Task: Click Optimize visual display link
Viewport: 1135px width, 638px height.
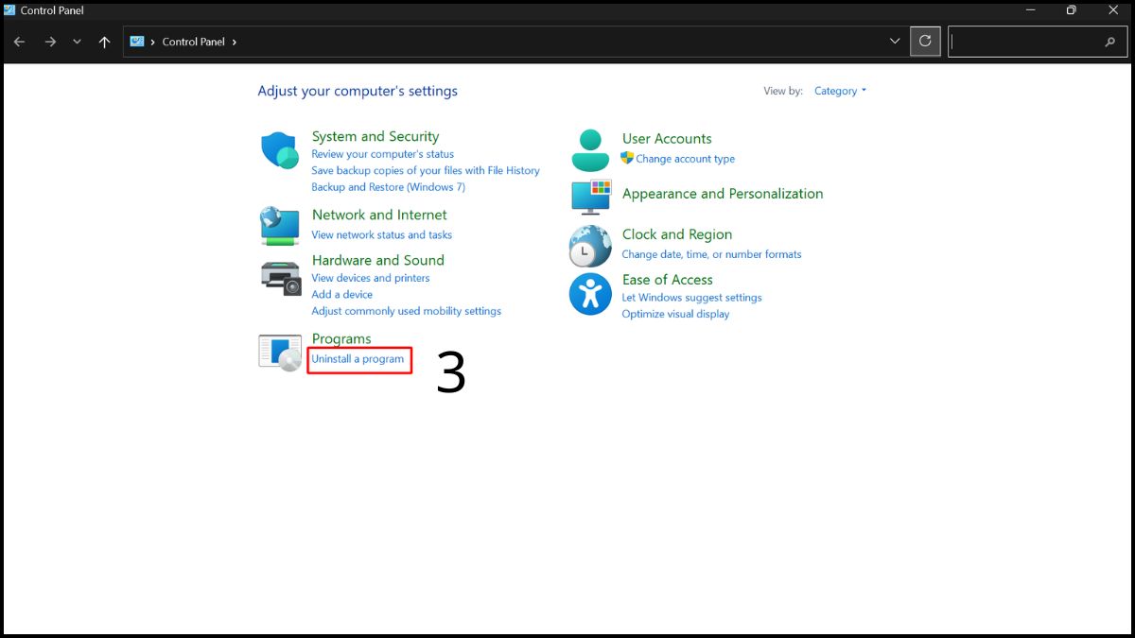Action: 675,314
